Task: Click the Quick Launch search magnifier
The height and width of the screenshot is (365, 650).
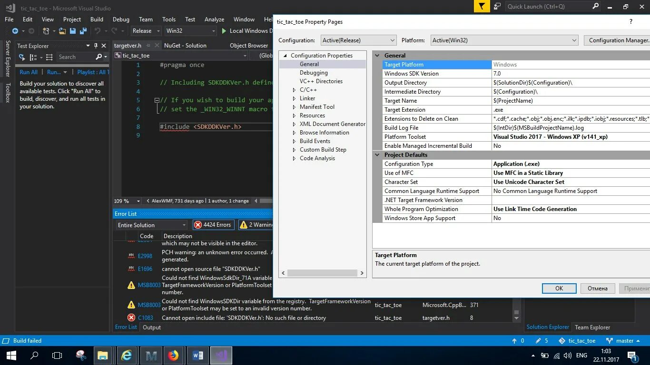Action: tap(595, 6)
